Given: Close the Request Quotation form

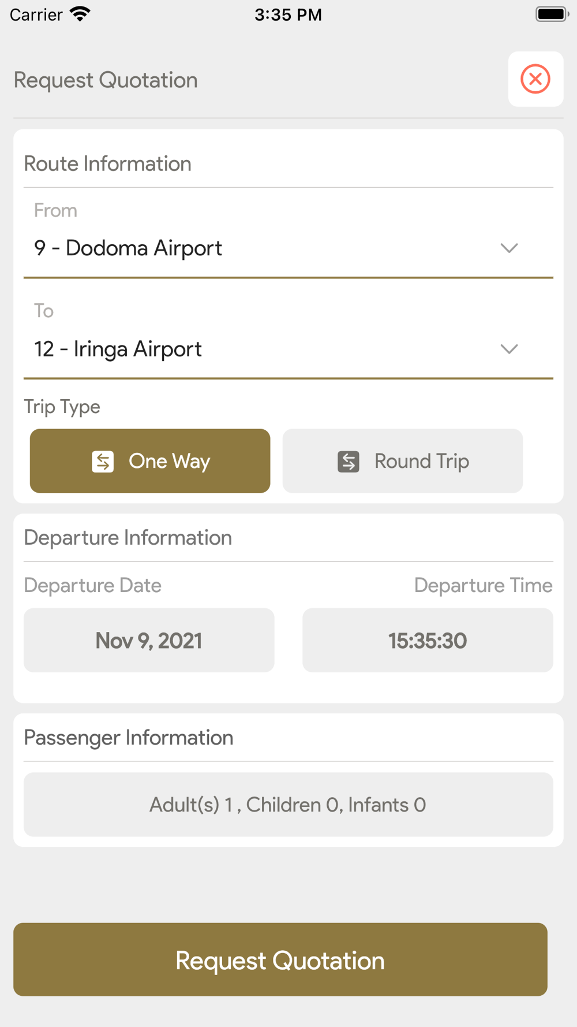Looking at the screenshot, I should tap(535, 79).
